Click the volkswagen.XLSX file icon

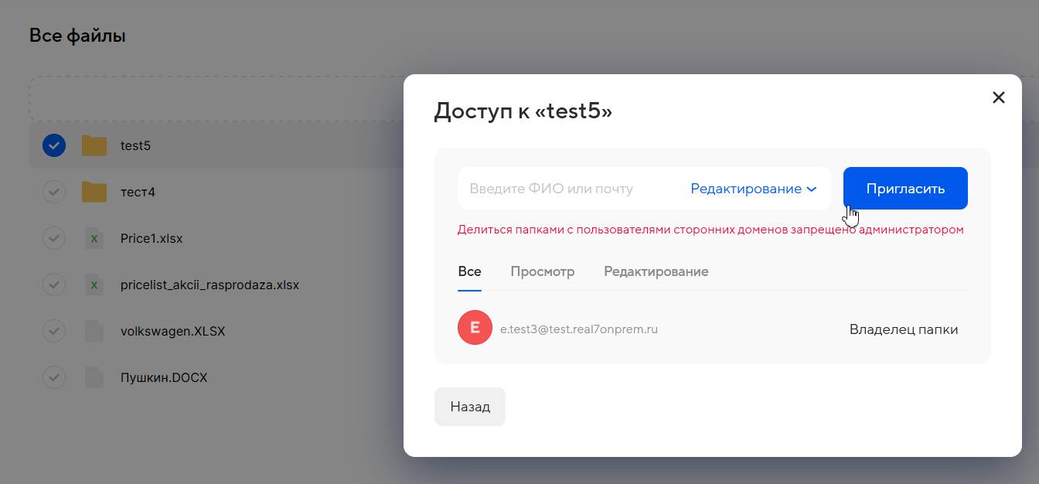point(94,332)
